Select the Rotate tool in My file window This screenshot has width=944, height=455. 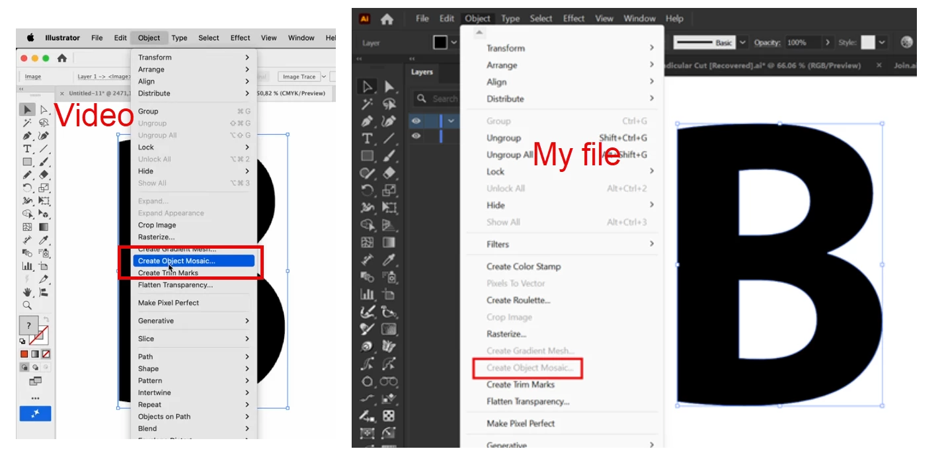point(367,190)
